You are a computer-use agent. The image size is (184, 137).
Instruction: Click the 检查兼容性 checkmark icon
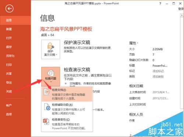pyautogui.click(x=46, y=122)
